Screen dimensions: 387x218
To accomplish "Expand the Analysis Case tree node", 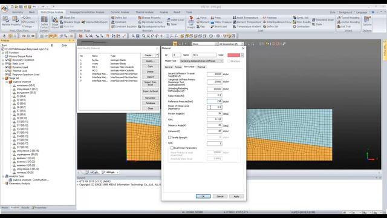I will tap(3, 176).
